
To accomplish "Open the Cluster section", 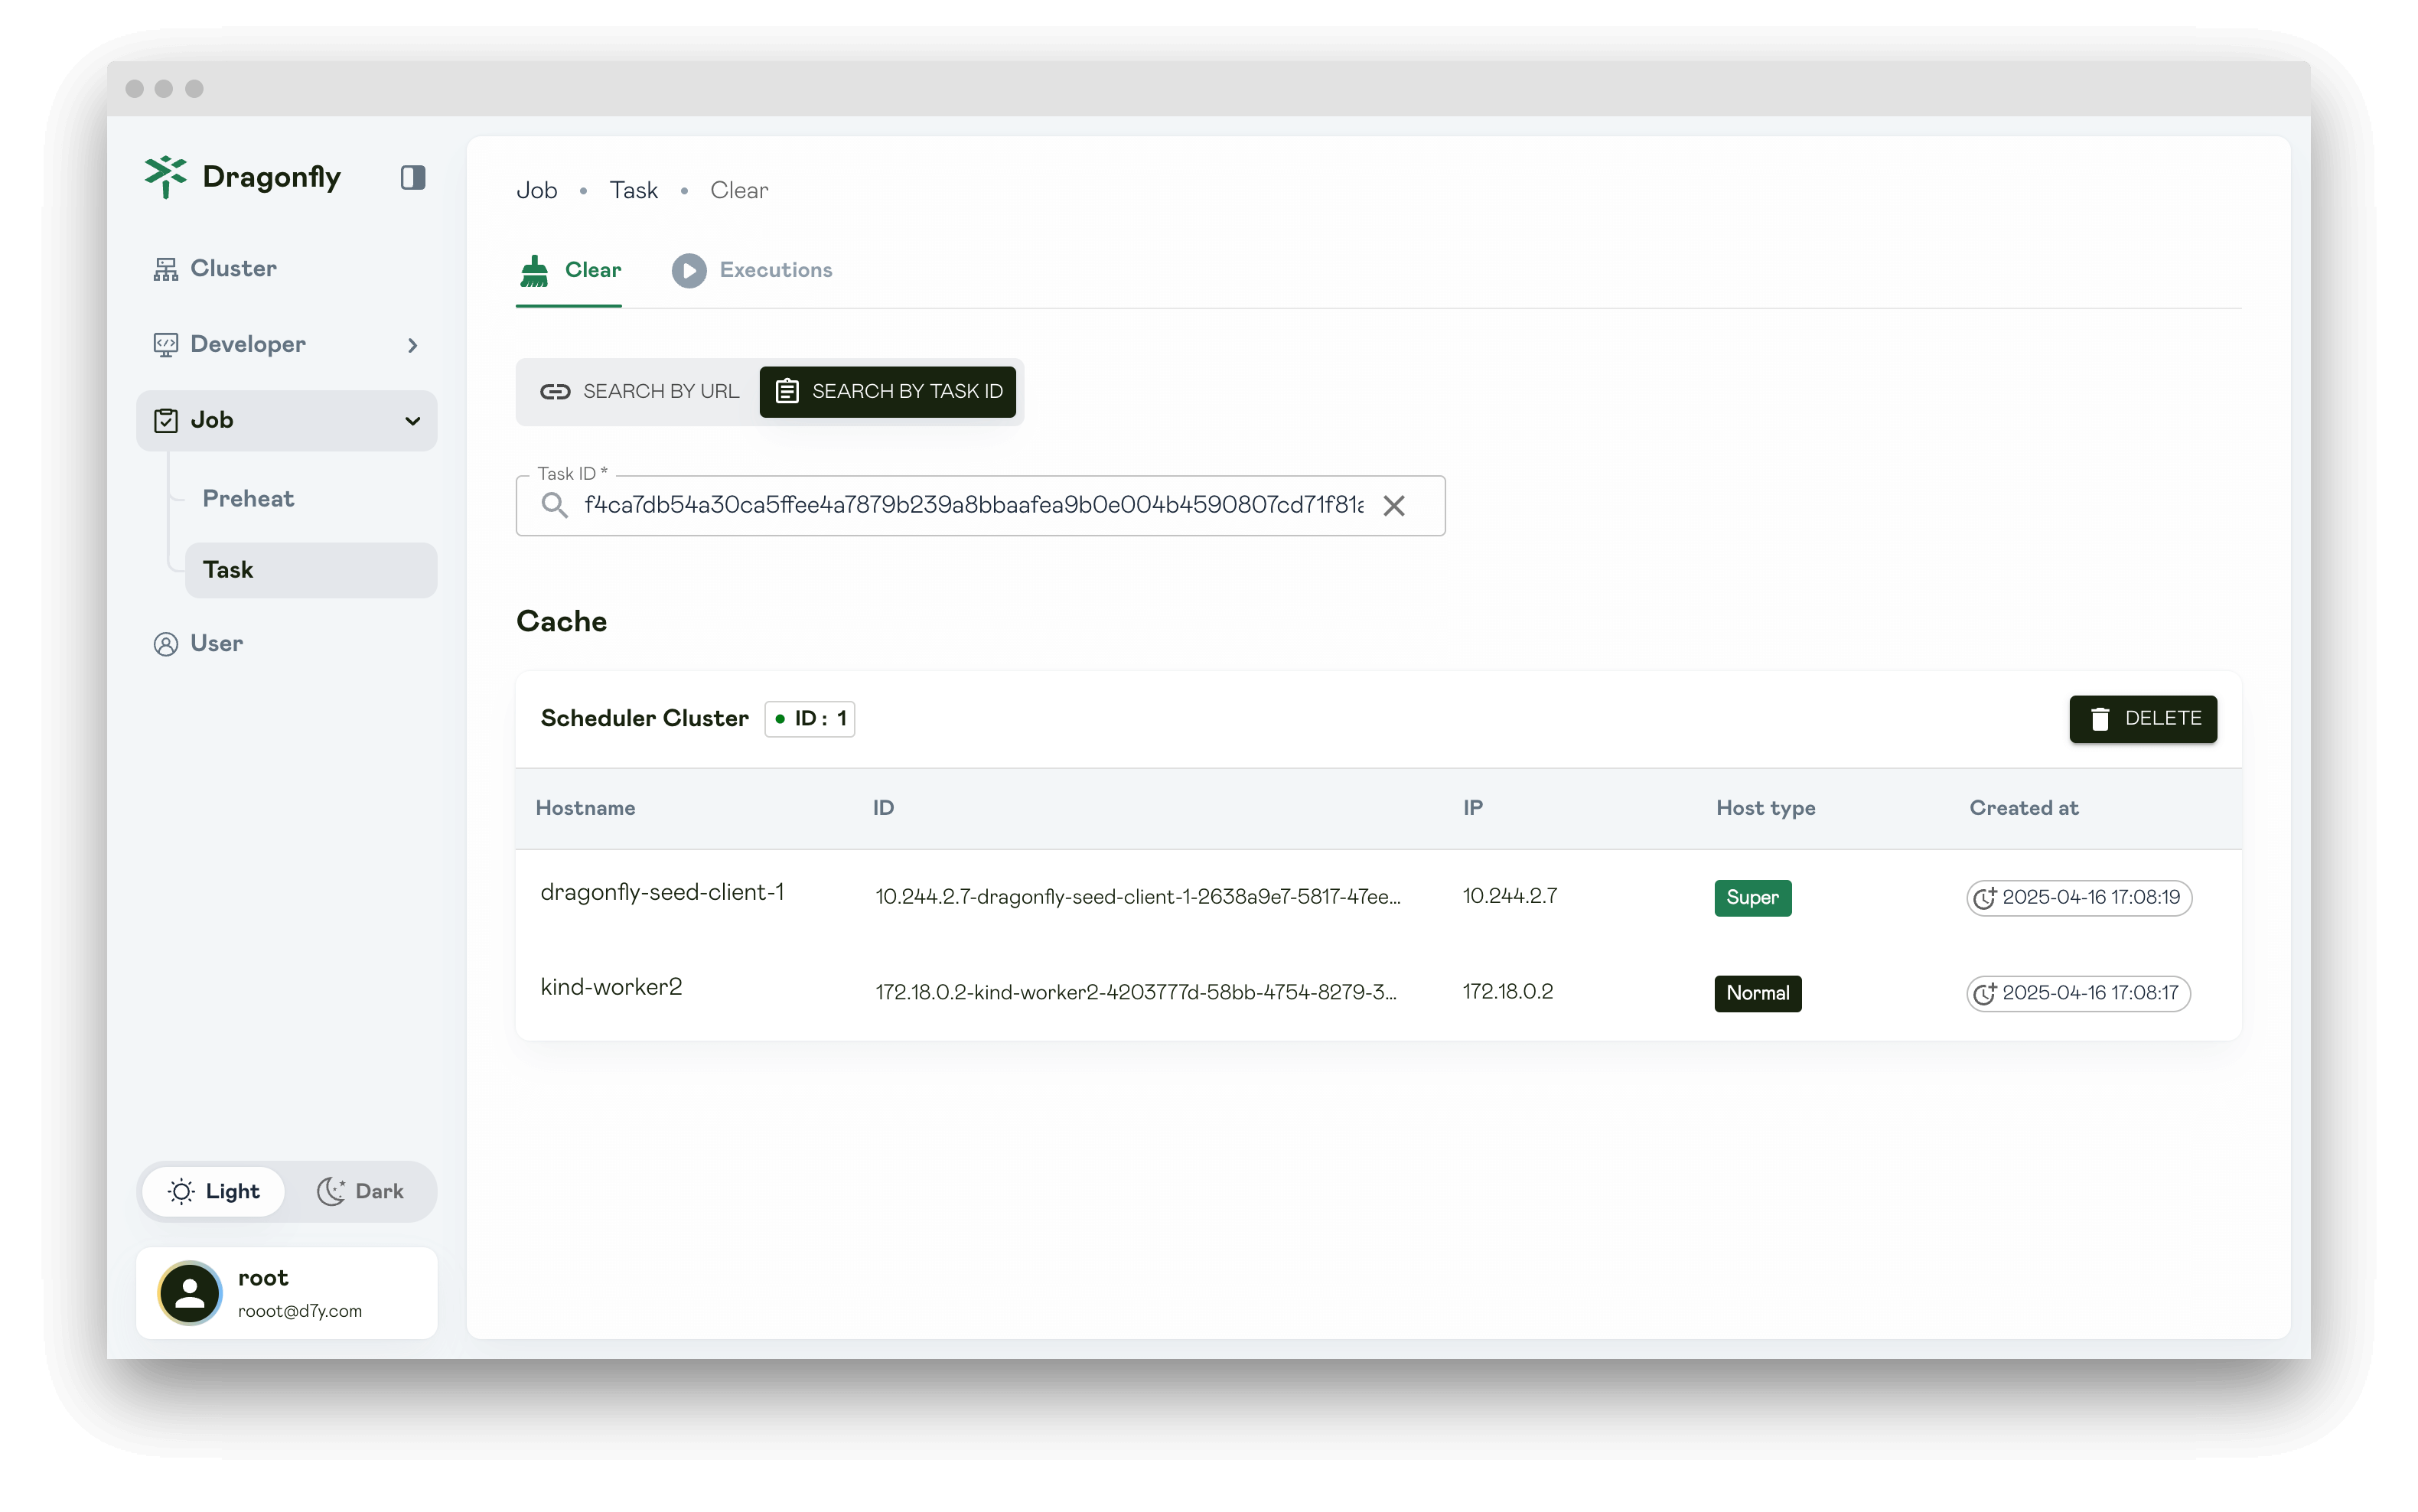I will click(x=286, y=268).
